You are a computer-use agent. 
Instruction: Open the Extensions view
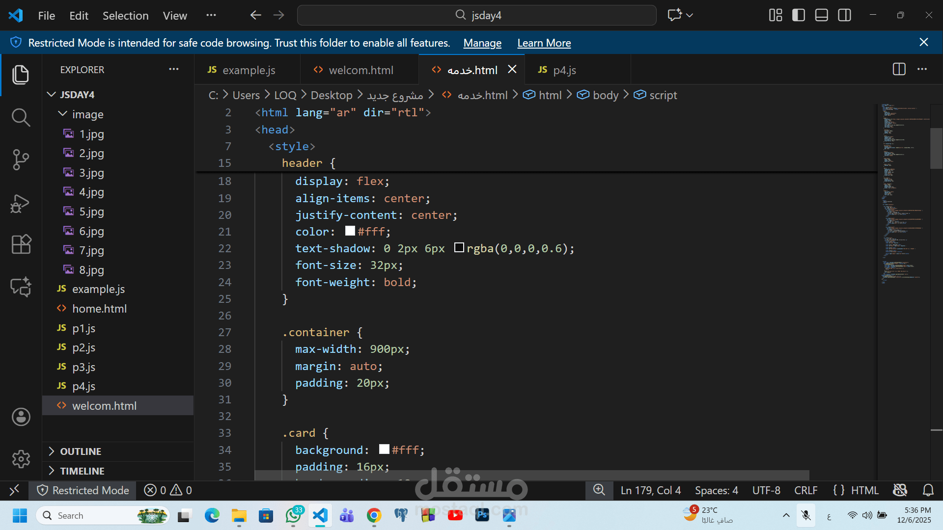click(x=21, y=244)
